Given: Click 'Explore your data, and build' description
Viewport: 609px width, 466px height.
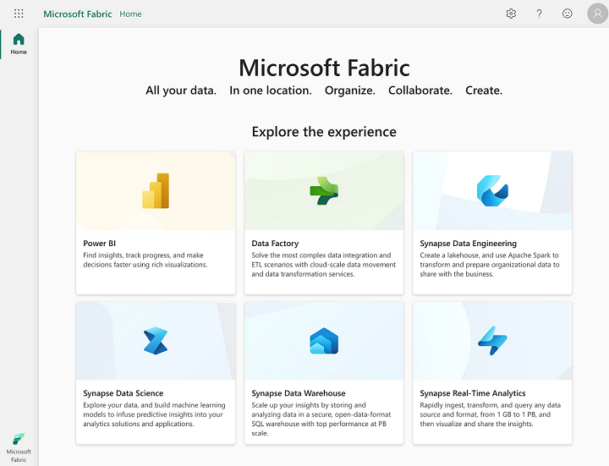Looking at the screenshot, I should 154,414.
